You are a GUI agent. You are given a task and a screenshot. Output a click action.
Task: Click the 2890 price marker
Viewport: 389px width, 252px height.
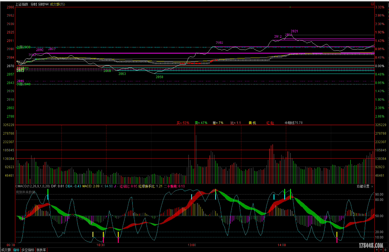click(x=40, y=50)
